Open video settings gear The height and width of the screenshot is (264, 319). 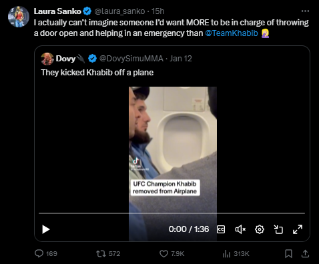[x=260, y=229]
